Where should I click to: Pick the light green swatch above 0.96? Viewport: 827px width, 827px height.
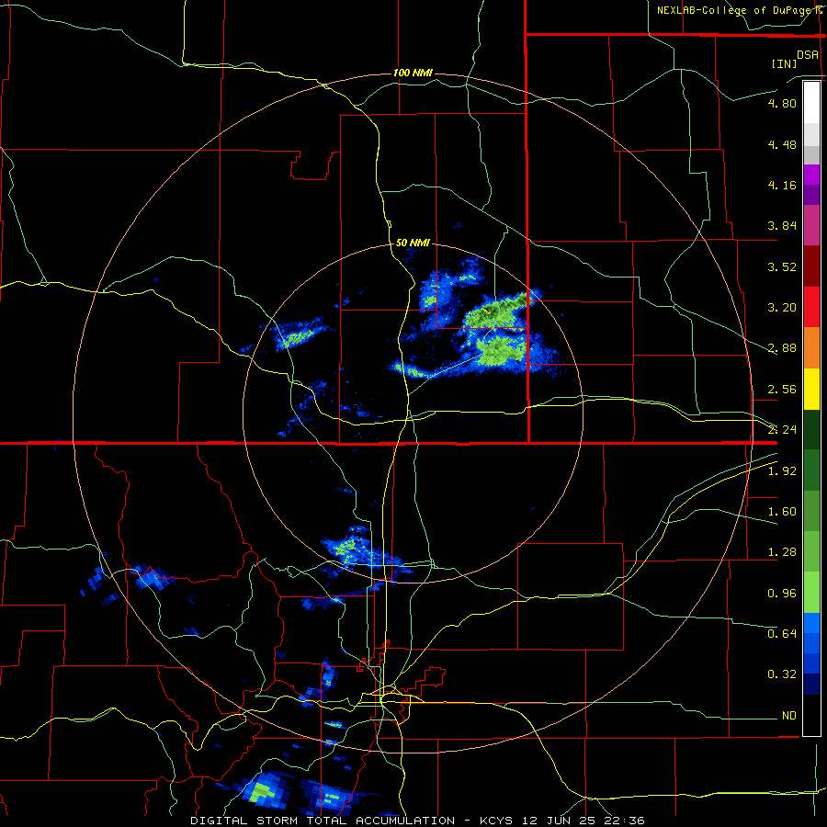tap(811, 593)
